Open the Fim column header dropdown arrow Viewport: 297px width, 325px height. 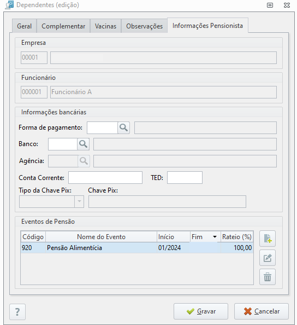coord(215,237)
